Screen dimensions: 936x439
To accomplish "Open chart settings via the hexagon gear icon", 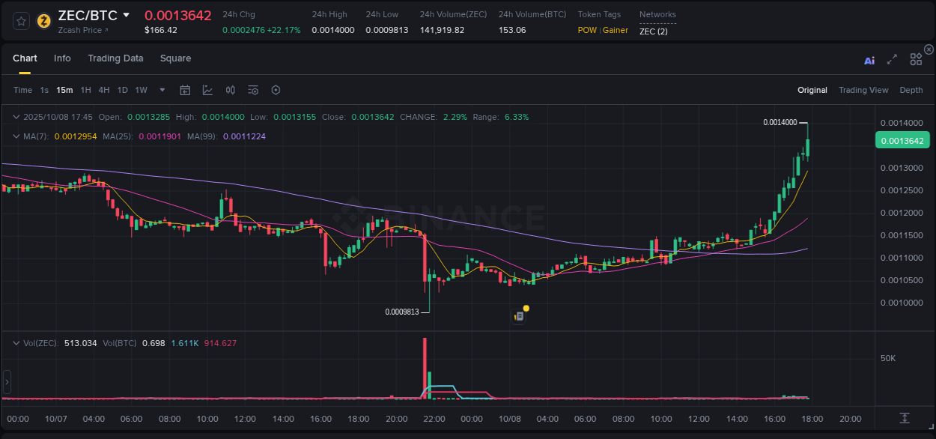I will click(276, 89).
